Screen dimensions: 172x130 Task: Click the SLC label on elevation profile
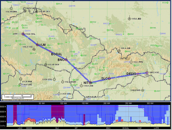57,128
